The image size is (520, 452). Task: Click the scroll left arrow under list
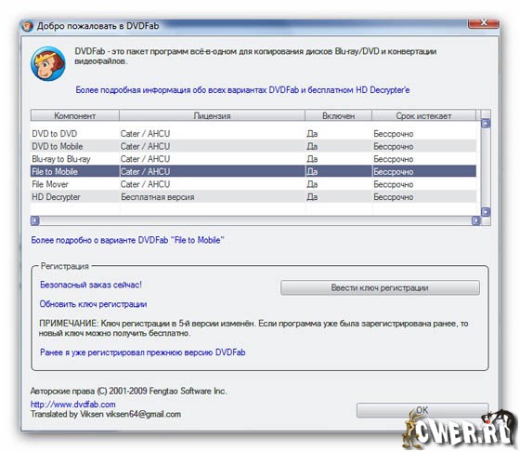point(35,220)
